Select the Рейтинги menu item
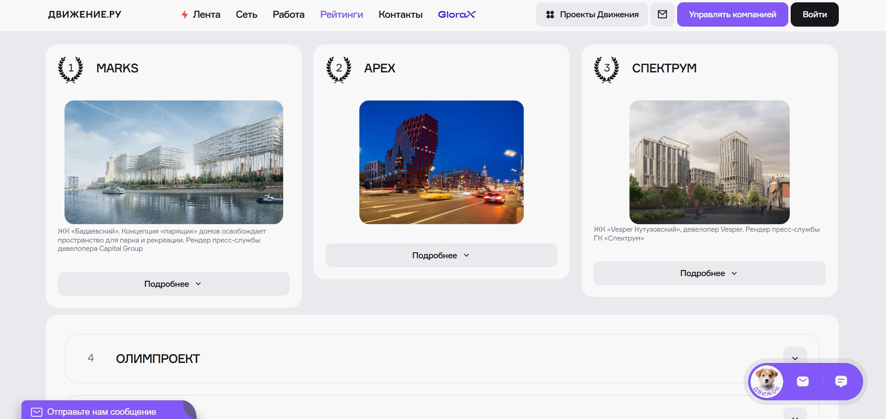The width and height of the screenshot is (886, 419). 342,14
